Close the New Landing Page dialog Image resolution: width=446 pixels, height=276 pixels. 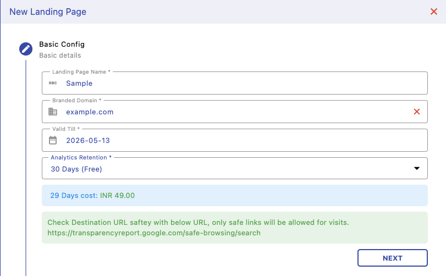[433, 12]
